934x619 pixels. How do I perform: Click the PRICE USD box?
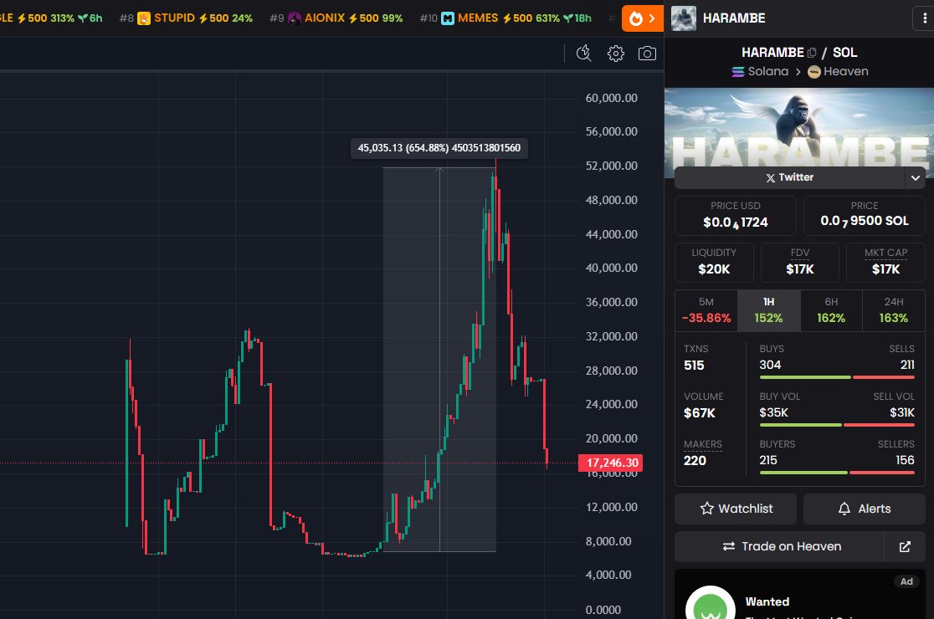tap(735, 216)
